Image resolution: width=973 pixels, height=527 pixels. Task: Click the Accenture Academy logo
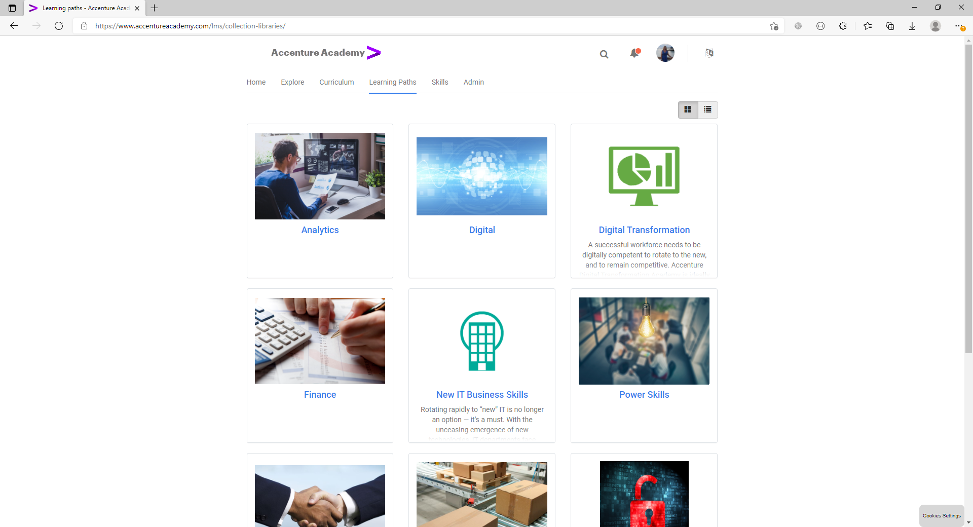[326, 53]
